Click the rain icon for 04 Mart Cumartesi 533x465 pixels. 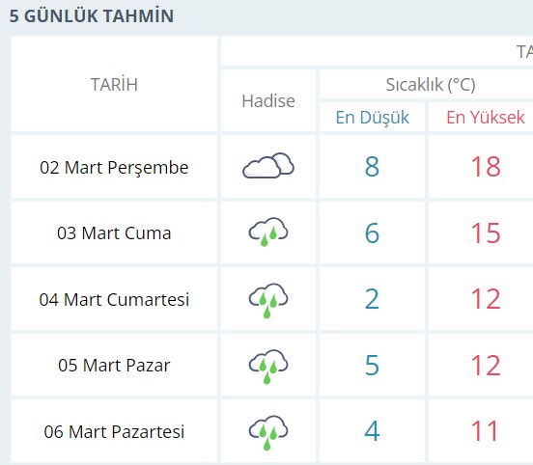point(268,300)
